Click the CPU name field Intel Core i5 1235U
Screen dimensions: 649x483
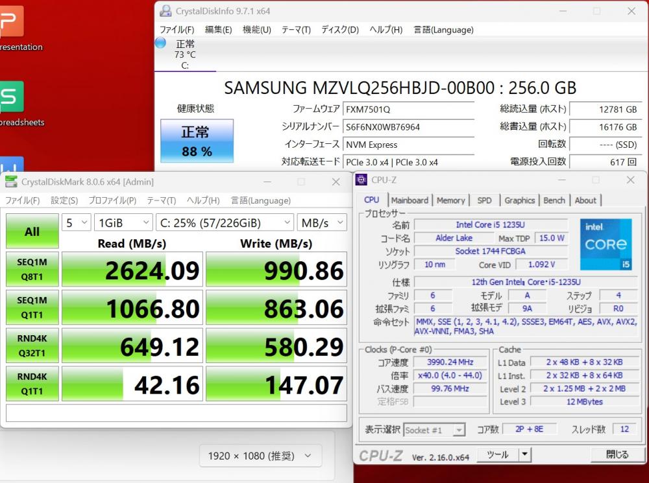coord(491,224)
